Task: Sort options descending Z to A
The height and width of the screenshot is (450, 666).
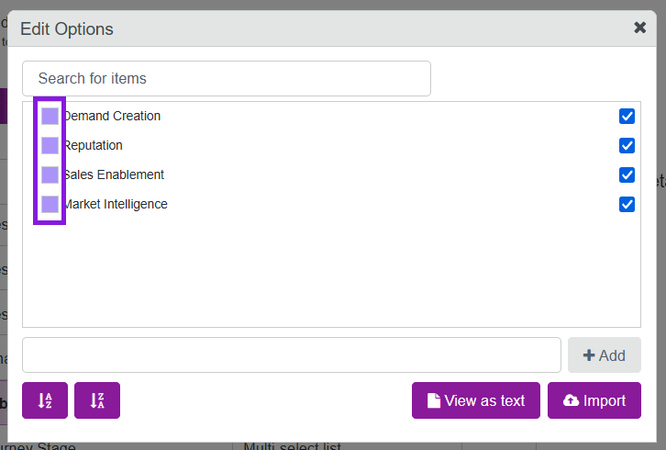Action: (97, 400)
